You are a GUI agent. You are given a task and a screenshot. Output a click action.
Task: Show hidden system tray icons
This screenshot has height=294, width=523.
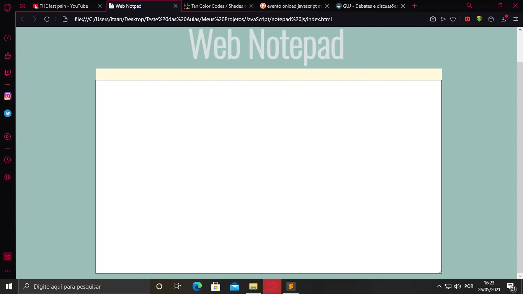[439, 286]
